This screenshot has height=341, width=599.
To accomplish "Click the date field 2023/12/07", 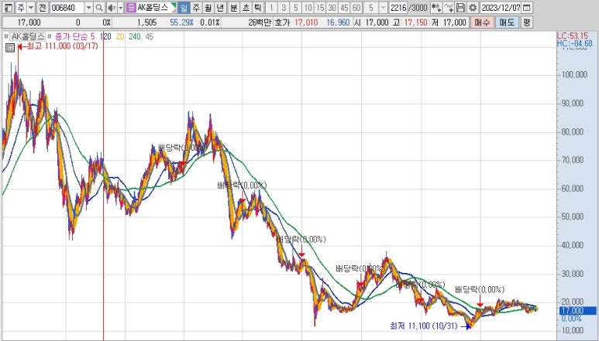I will (501, 7).
